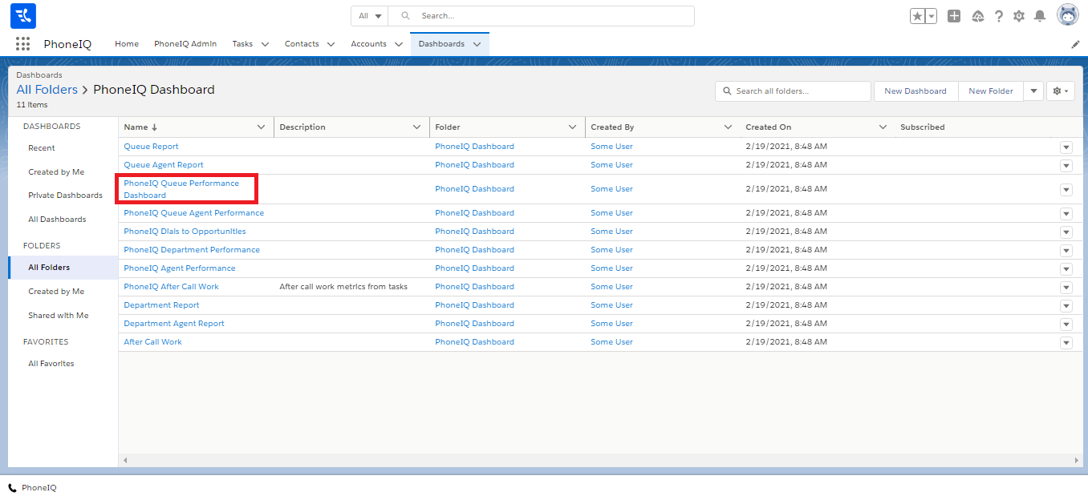Image resolution: width=1088 pixels, height=500 pixels.
Task: Click the All Folders breadcrumb link
Action: tap(47, 90)
